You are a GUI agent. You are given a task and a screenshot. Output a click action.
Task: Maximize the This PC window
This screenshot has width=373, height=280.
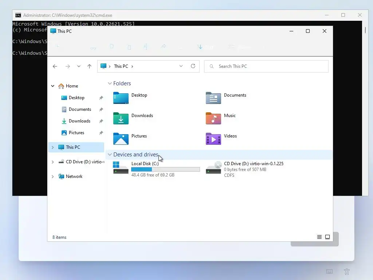point(308,31)
